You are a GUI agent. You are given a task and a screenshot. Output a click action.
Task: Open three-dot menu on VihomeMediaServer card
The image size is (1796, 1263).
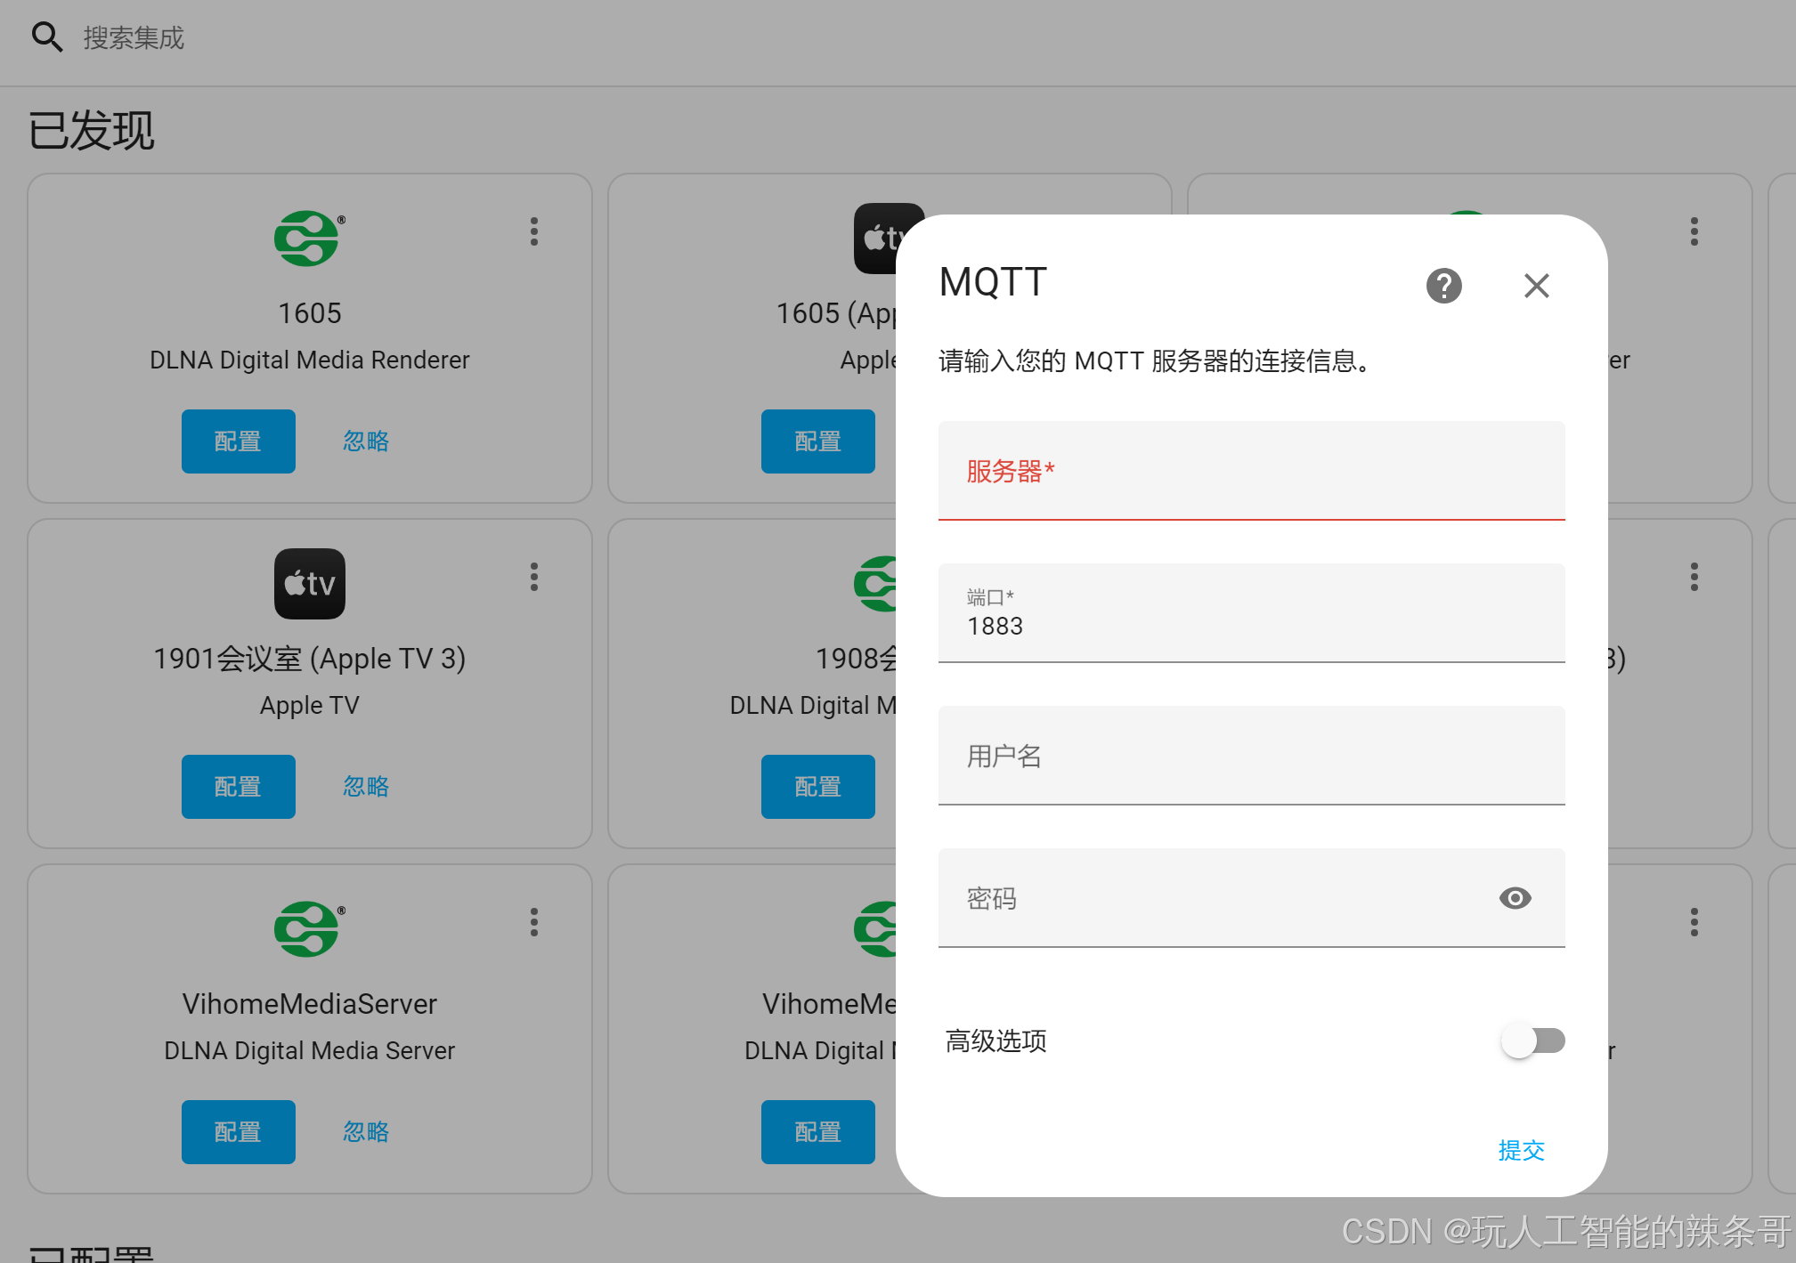(534, 922)
